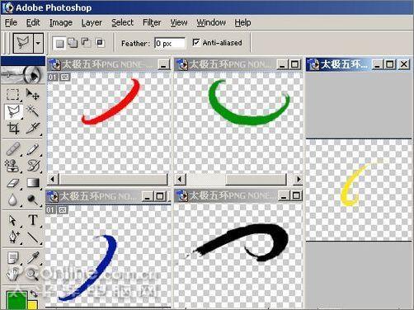Select the Eyedropper tool
Viewport: 414px width, 310px height.
[x=33, y=258]
